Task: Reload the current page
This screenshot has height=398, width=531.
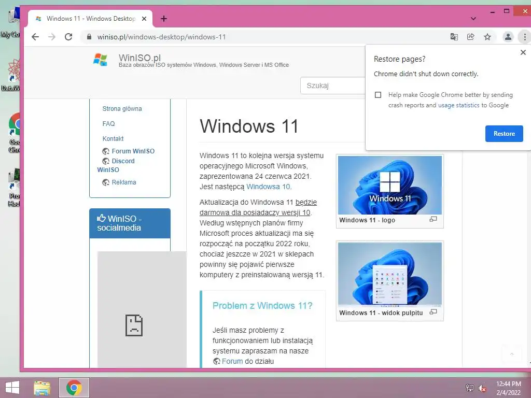Action: pos(68,37)
